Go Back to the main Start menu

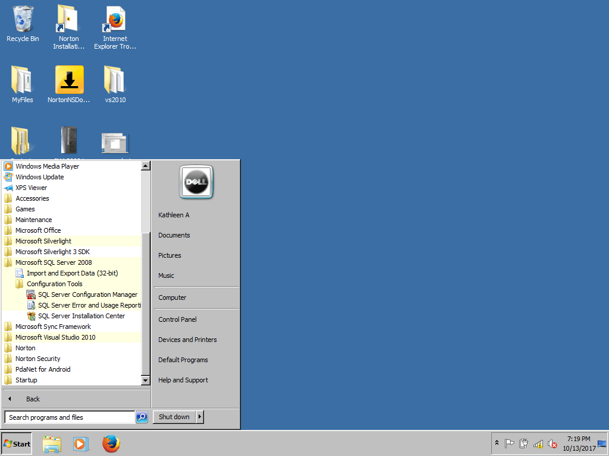click(76, 398)
